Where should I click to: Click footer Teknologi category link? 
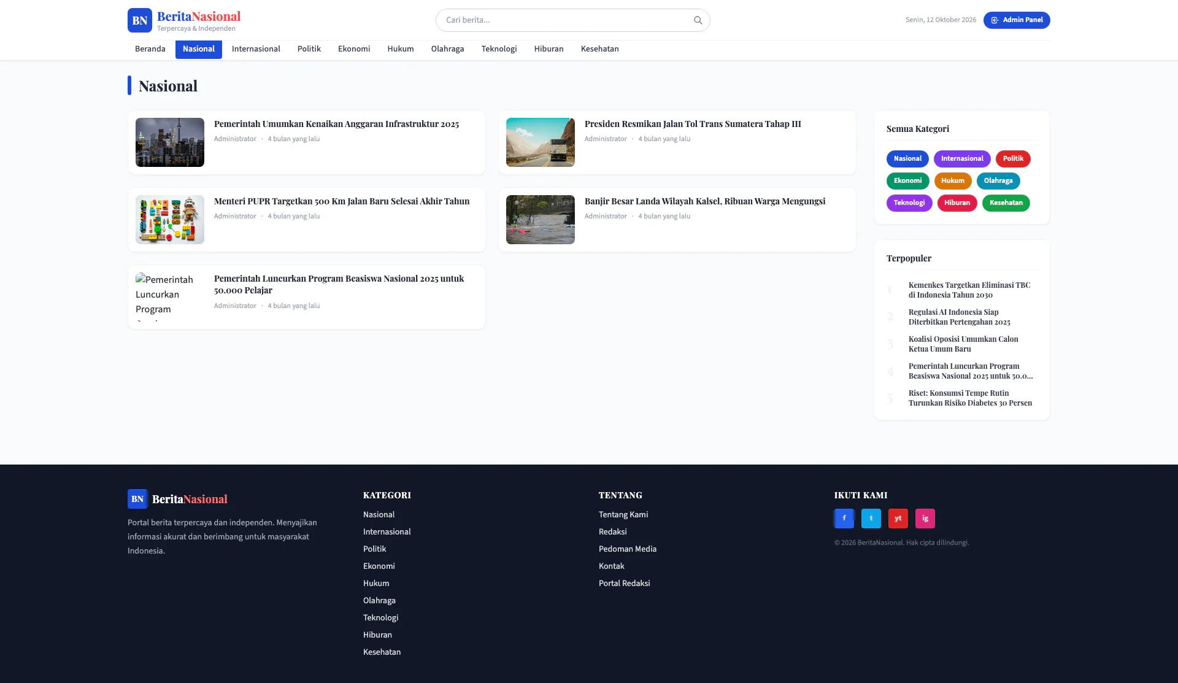[x=381, y=618]
